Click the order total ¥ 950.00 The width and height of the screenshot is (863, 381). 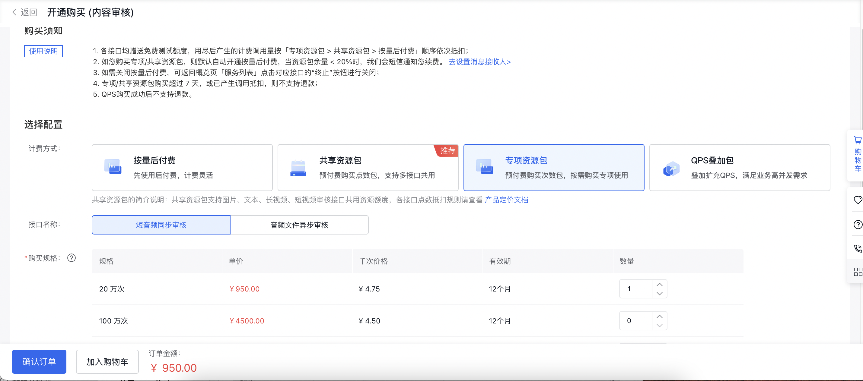pos(174,368)
